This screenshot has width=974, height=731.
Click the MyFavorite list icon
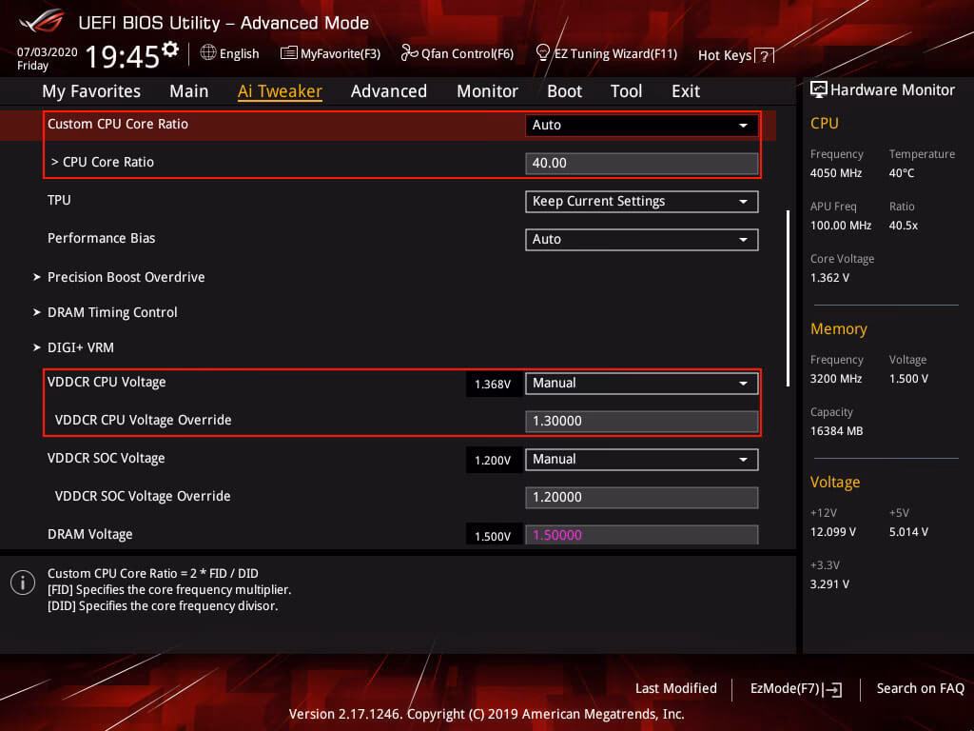[289, 53]
